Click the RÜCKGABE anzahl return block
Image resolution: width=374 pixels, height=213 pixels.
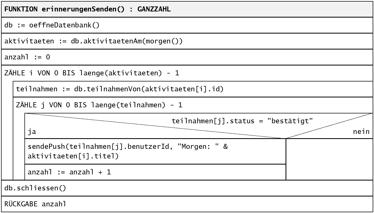click(187, 204)
